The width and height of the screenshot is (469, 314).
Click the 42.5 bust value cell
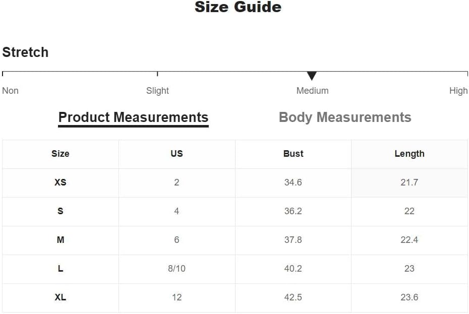pos(293,297)
